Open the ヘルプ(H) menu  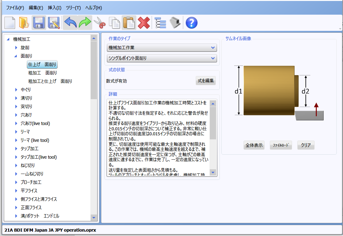point(93,7)
